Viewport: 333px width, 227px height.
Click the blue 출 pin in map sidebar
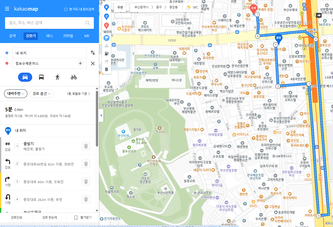[x=107, y=7]
